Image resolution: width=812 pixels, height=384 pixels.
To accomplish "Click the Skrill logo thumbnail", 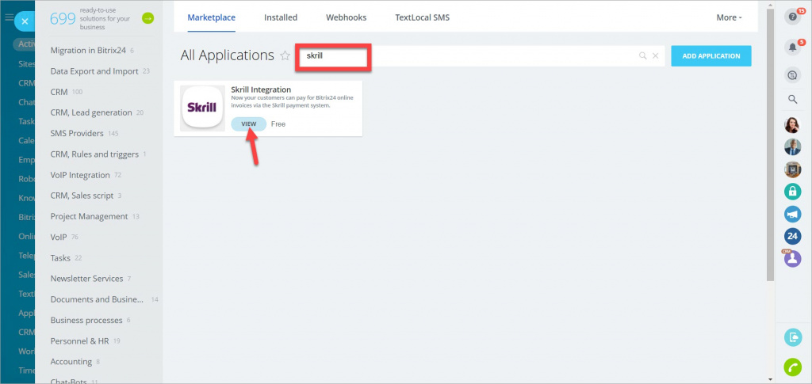I will (x=203, y=108).
